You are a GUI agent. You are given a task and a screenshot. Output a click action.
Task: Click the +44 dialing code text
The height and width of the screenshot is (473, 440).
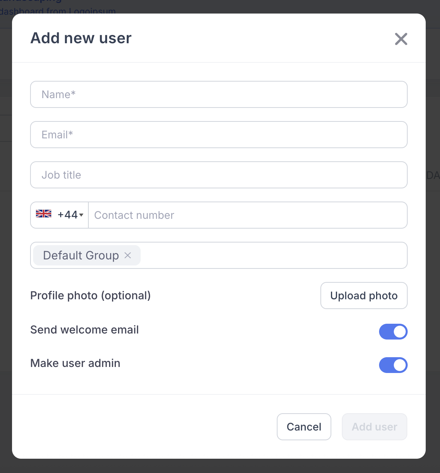tap(67, 215)
